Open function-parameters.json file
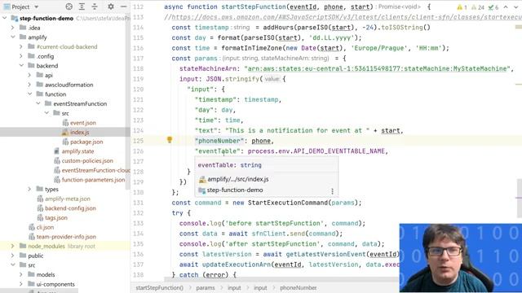The image size is (522, 293). (93, 180)
